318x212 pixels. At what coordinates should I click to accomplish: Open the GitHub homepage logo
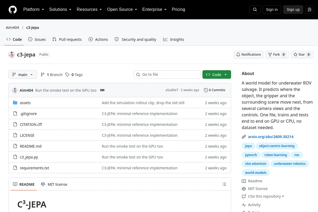13,10
